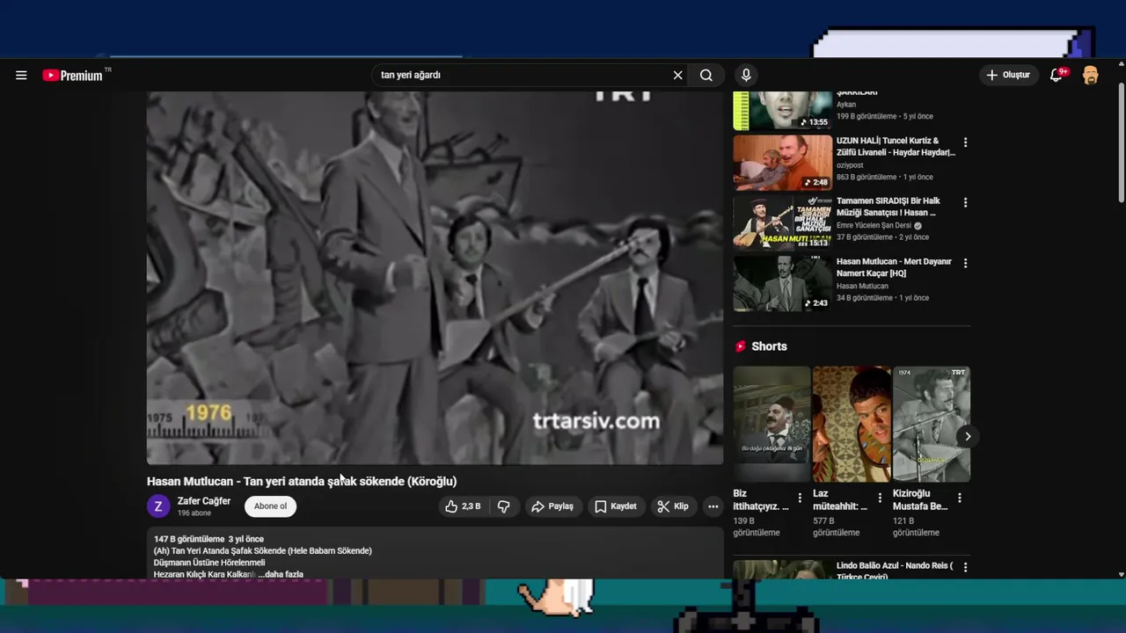Start voice search with microphone
Screen dimensions: 1126x633
point(746,76)
